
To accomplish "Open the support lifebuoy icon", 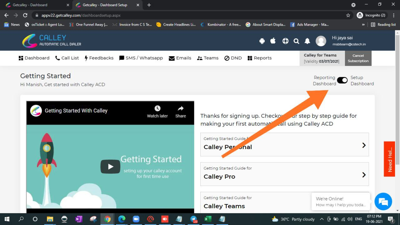I will pos(285,41).
